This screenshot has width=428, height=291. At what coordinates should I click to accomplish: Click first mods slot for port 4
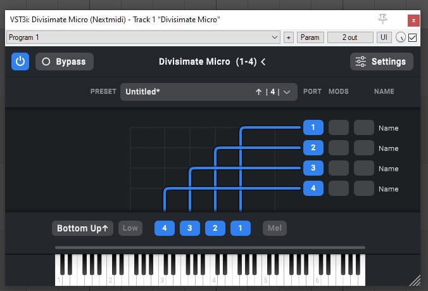click(339, 188)
